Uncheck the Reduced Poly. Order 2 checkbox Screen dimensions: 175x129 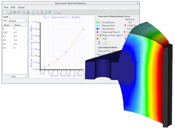(x=100, y=36)
